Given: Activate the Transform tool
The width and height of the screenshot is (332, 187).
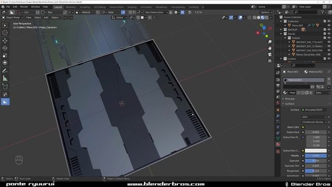Looking at the screenshot, I should (5, 63).
